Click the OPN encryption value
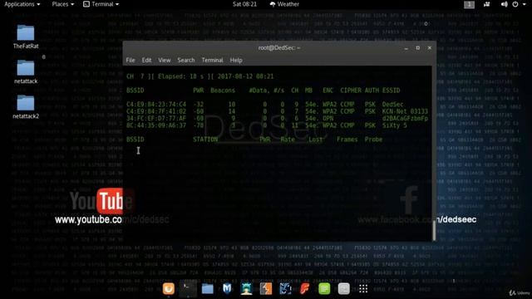This screenshot has width=532, height=299. tap(328, 118)
